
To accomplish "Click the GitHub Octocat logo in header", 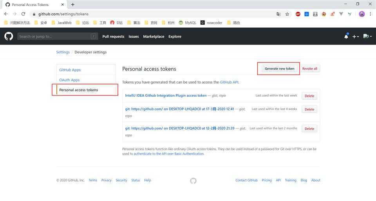I will click(9, 36).
